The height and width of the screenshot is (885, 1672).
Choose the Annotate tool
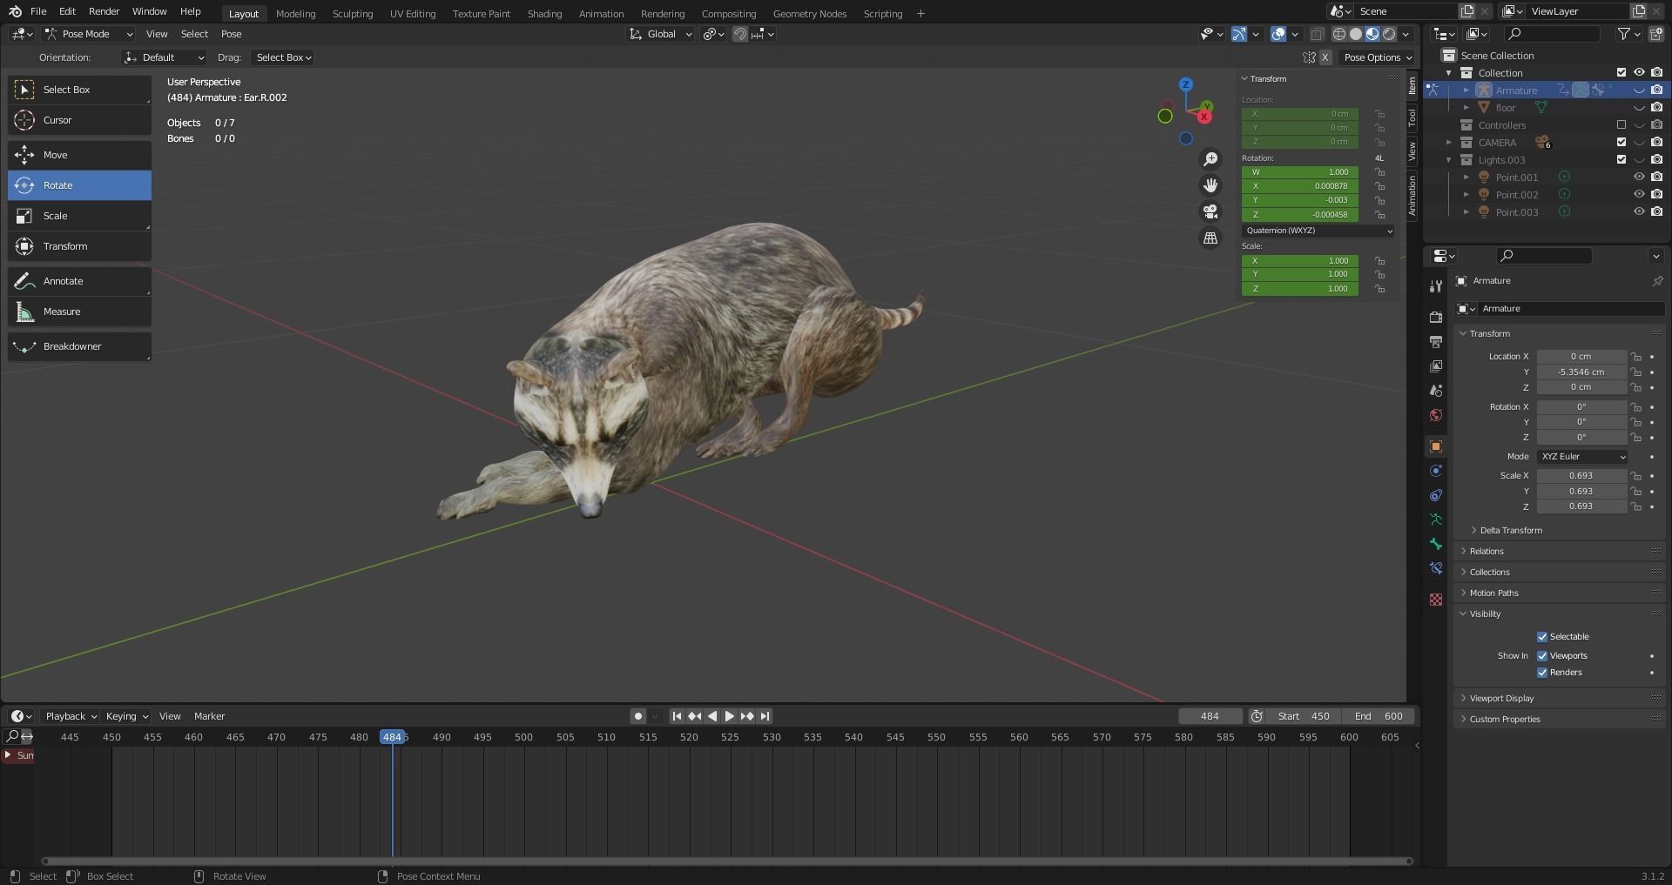point(79,281)
